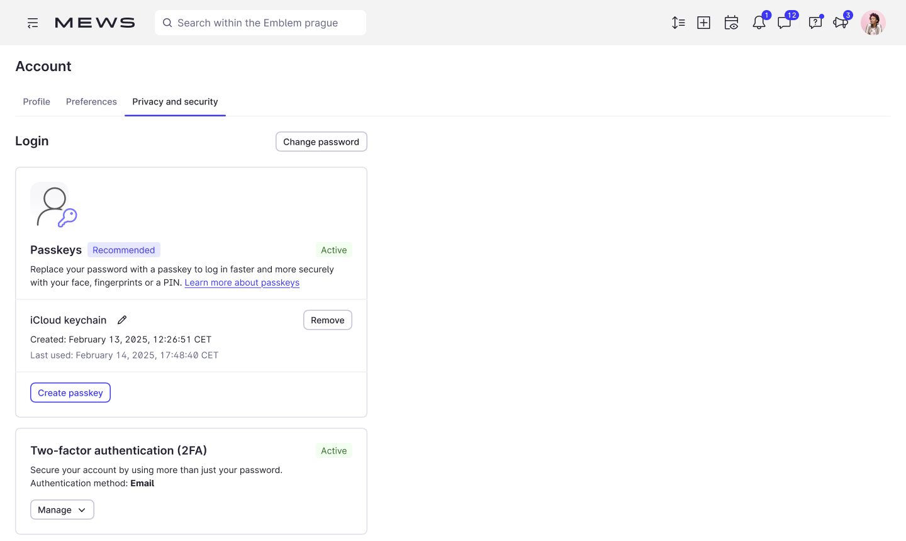Open the reorder list icon in the header
Viewport: 906px width, 541px height.
coord(678,22)
